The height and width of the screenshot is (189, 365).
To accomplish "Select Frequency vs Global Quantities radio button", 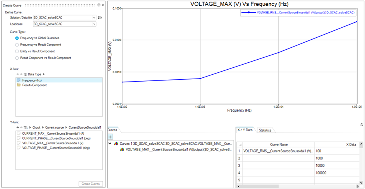I will click(17, 38).
